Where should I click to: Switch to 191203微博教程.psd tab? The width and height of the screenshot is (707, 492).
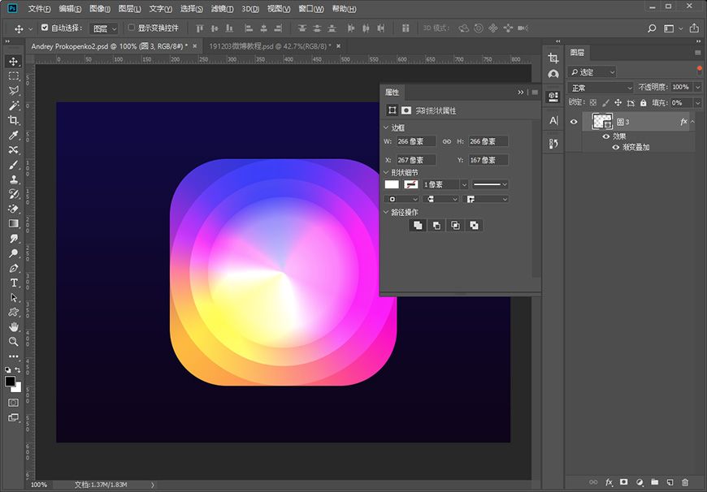coord(270,46)
